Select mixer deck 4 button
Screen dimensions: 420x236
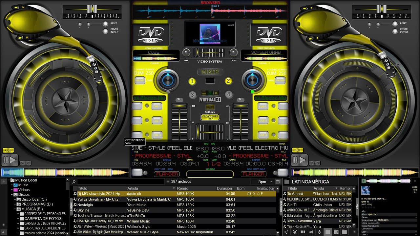pos(228,95)
